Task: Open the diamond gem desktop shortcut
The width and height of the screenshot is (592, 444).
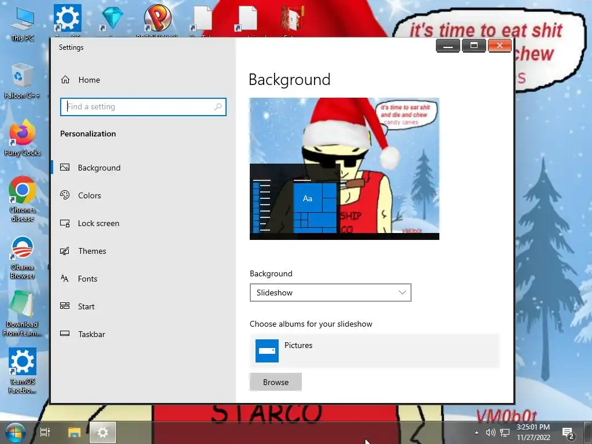Action: click(113, 18)
